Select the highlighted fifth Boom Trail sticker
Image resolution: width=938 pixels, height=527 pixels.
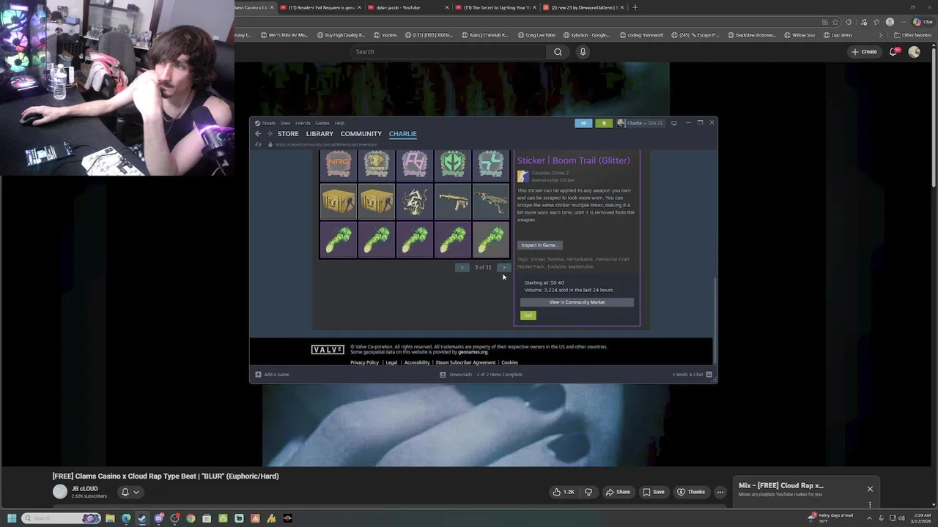pos(491,240)
